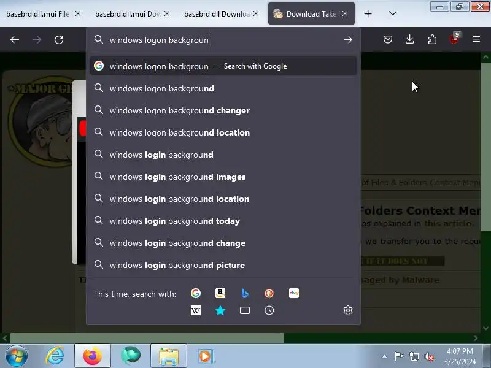List all tabs dropdown chevron
The image size is (491, 368).
tap(392, 13)
